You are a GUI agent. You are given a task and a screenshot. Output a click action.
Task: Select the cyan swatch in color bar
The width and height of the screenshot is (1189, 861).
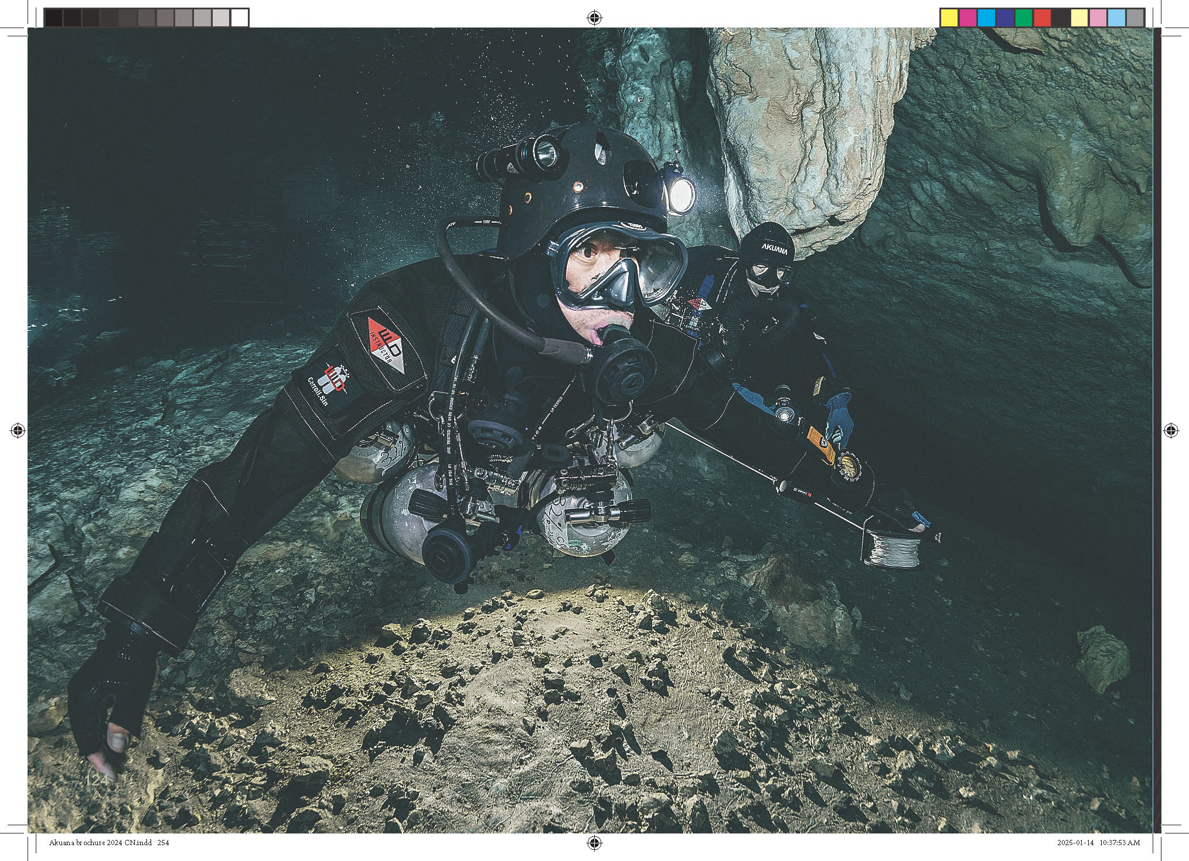coord(986,18)
